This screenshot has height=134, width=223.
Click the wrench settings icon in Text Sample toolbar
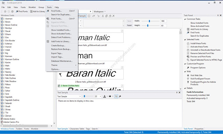(x=120, y=96)
